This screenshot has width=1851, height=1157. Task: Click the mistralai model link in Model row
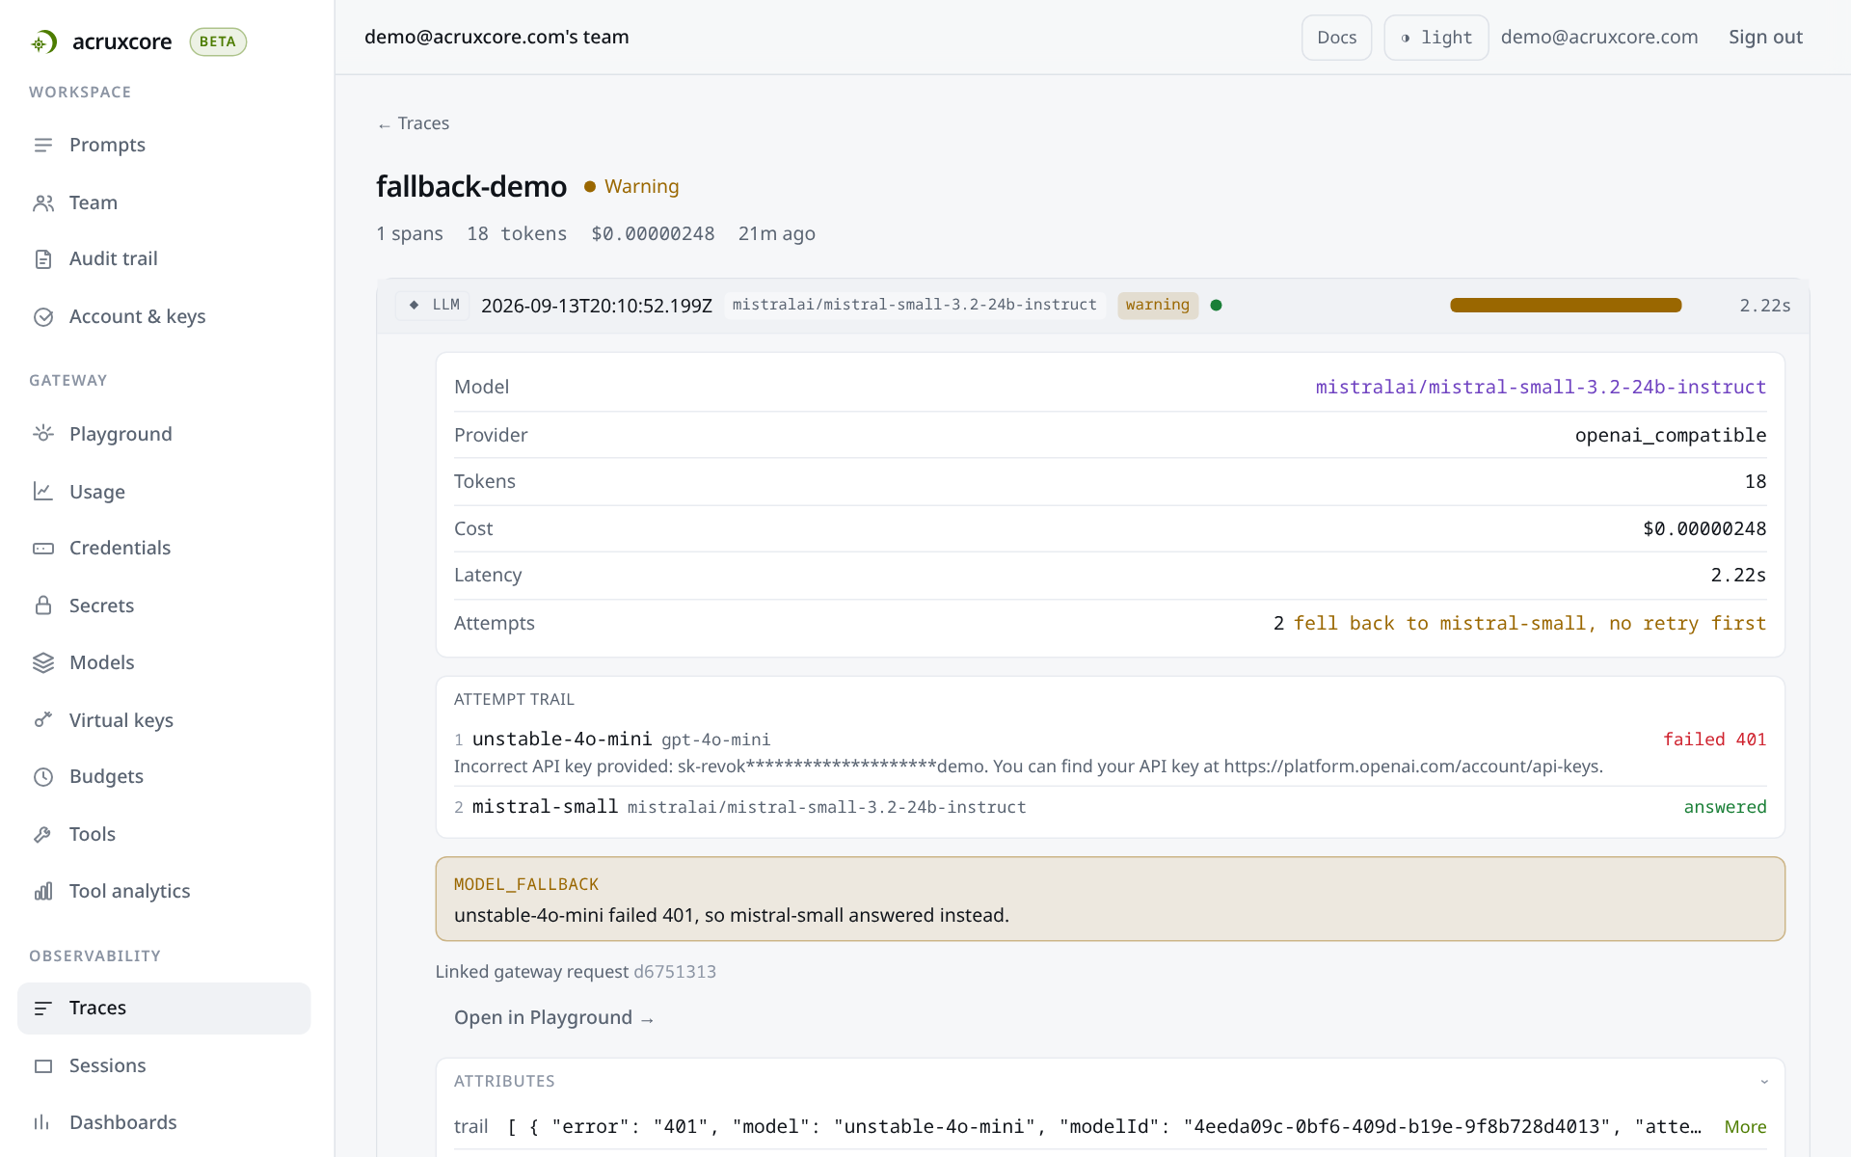(x=1541, y=387)
